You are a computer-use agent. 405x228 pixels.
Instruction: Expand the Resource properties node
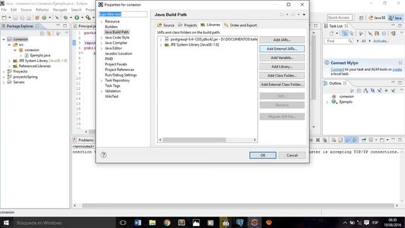(101, 22)
